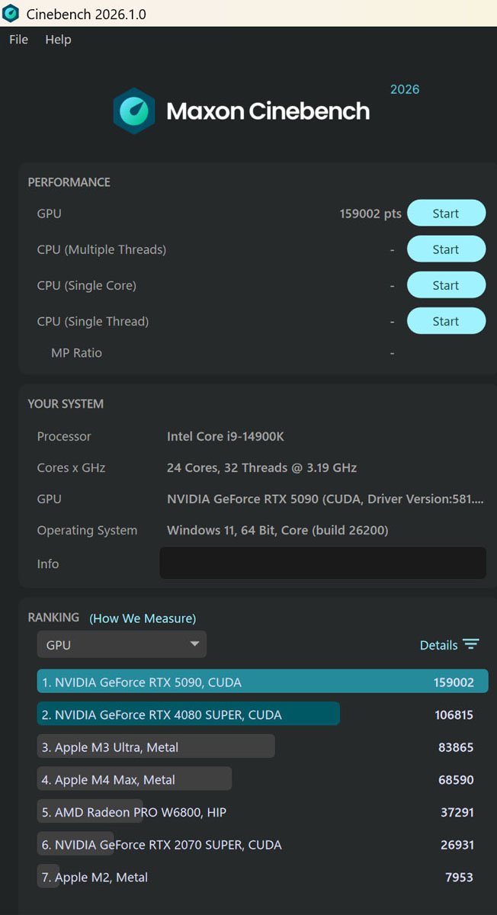
Task: Select the RTX 5090 ranking bar
Action: click(262, 682)
